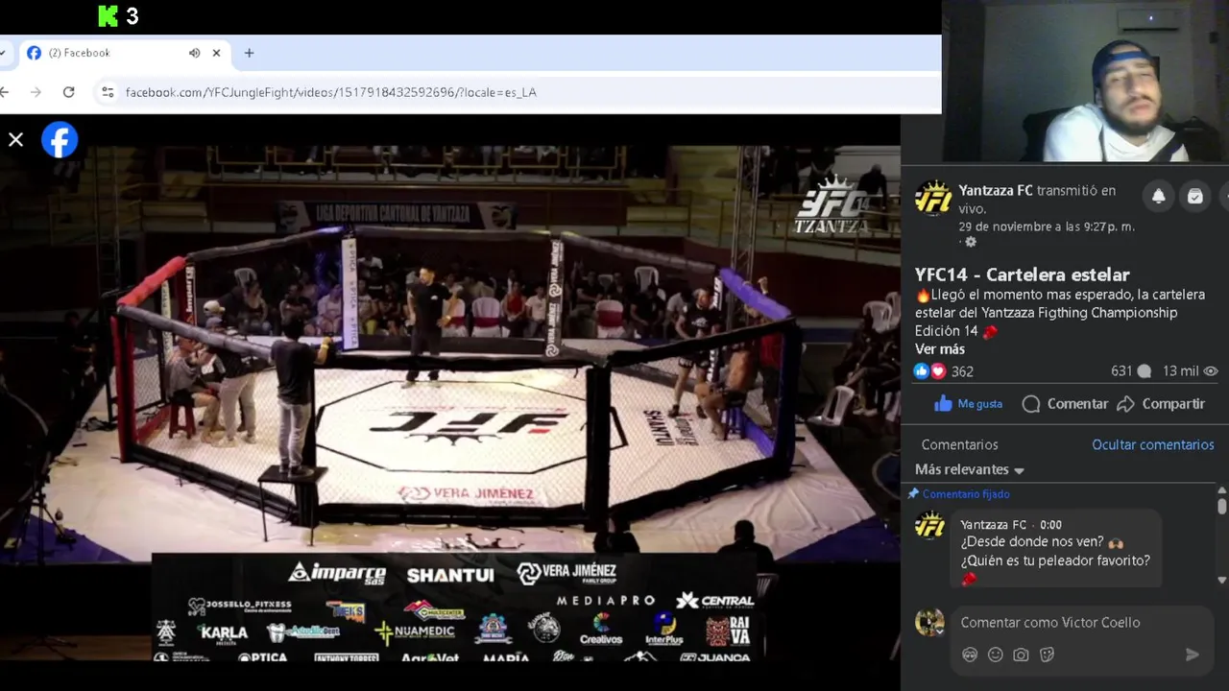1229x691 pixels.
Task: Click Yantzaza FC name in pinned comment
Action: point(994,525)
